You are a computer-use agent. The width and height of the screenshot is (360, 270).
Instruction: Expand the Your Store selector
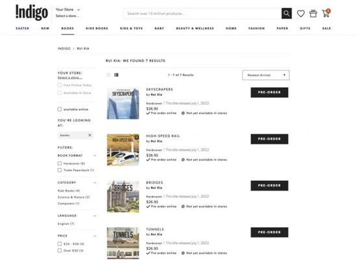click(68, 10)
